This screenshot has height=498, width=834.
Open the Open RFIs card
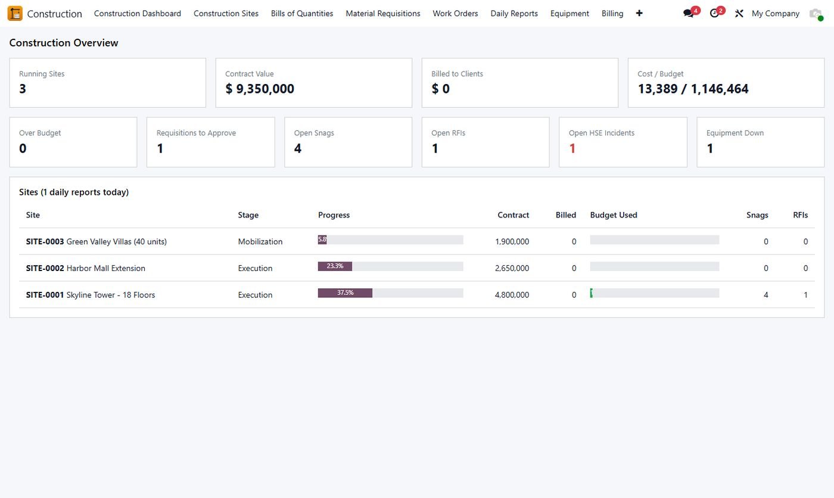pos(486,142)
